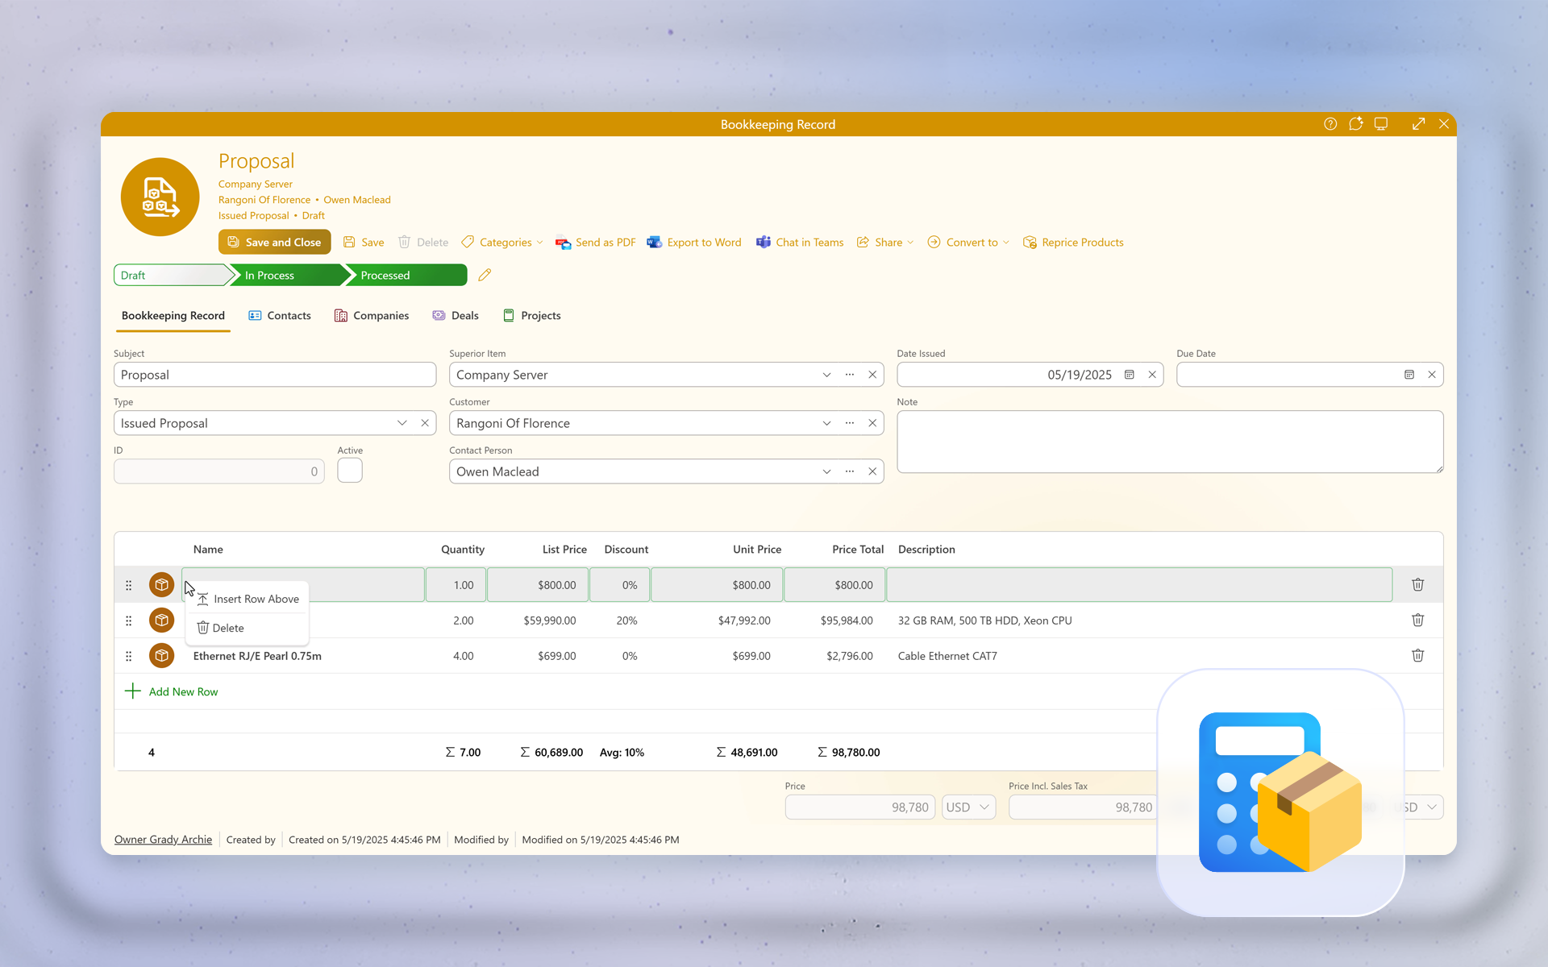Open Superior Item ellipsis options
Image resolution: width=1548 pixels, height=967 pixels.
(850, 375)
